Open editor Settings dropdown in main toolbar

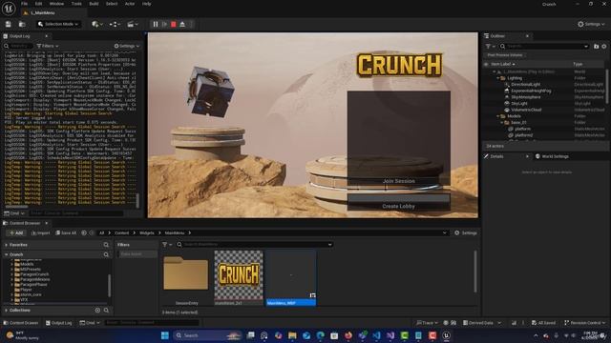pyautogui.click(x=592, y=24)
